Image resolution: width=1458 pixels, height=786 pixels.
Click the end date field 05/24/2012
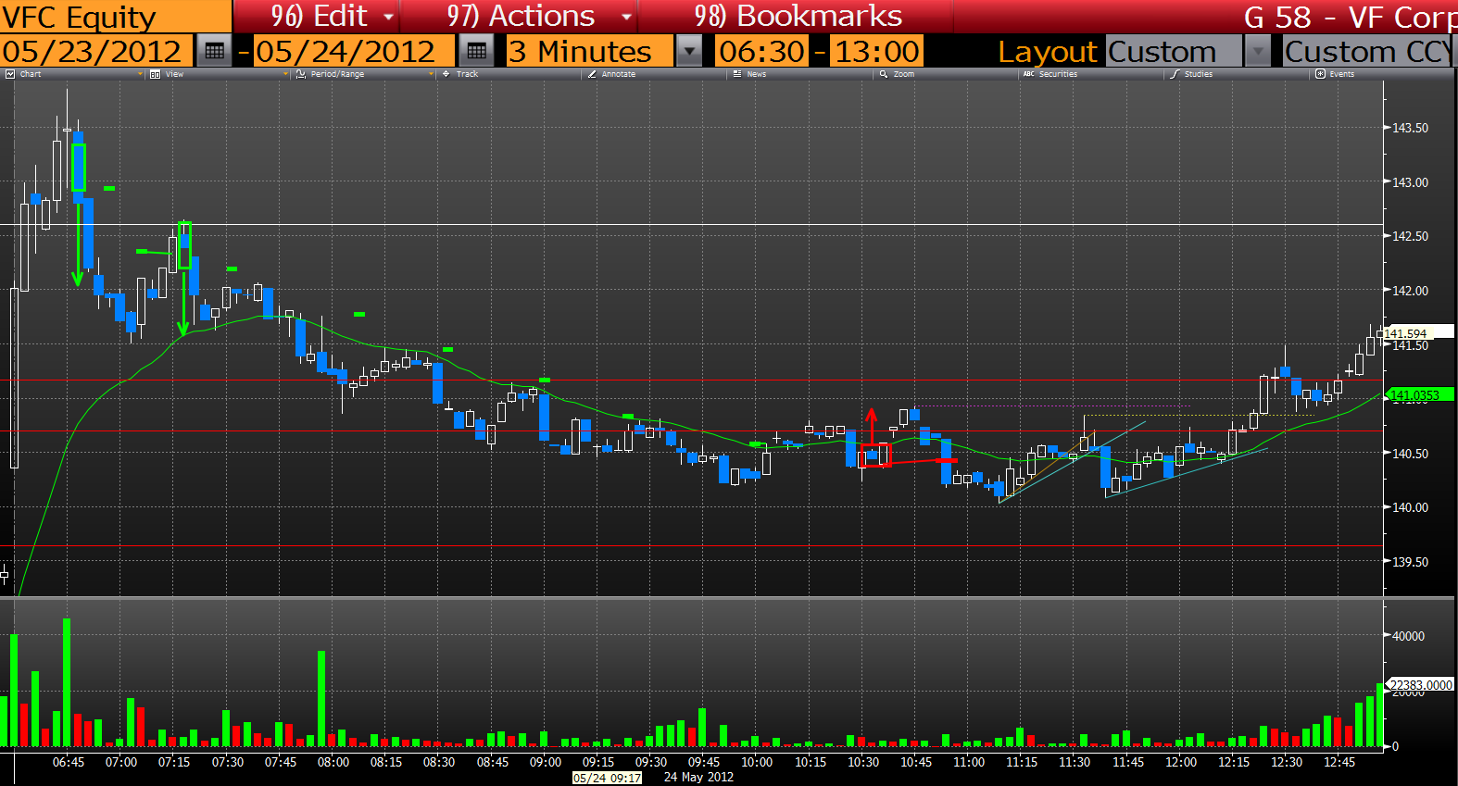coord(354,51)
